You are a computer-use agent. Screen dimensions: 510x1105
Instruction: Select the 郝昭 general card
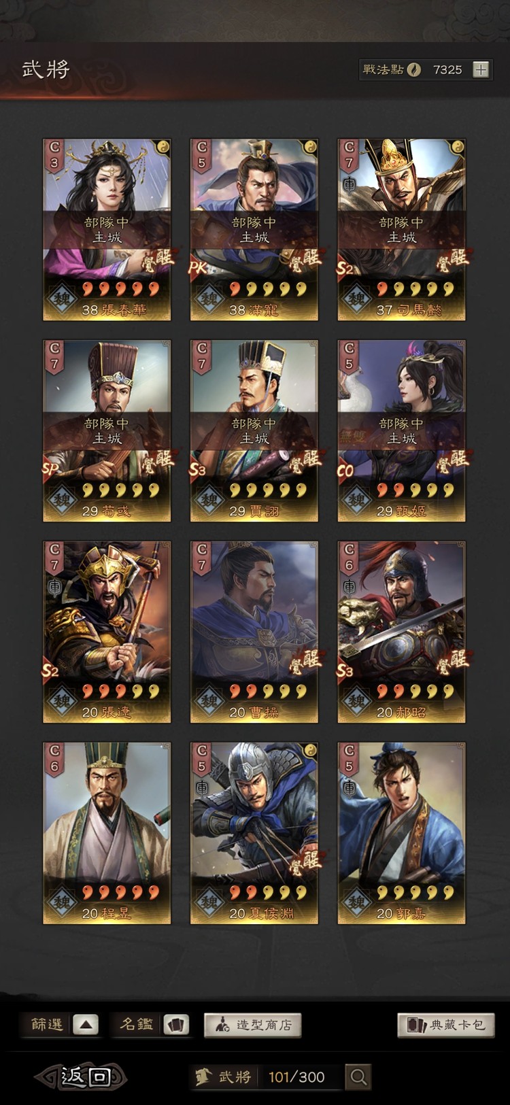click(x=401, y=632)
